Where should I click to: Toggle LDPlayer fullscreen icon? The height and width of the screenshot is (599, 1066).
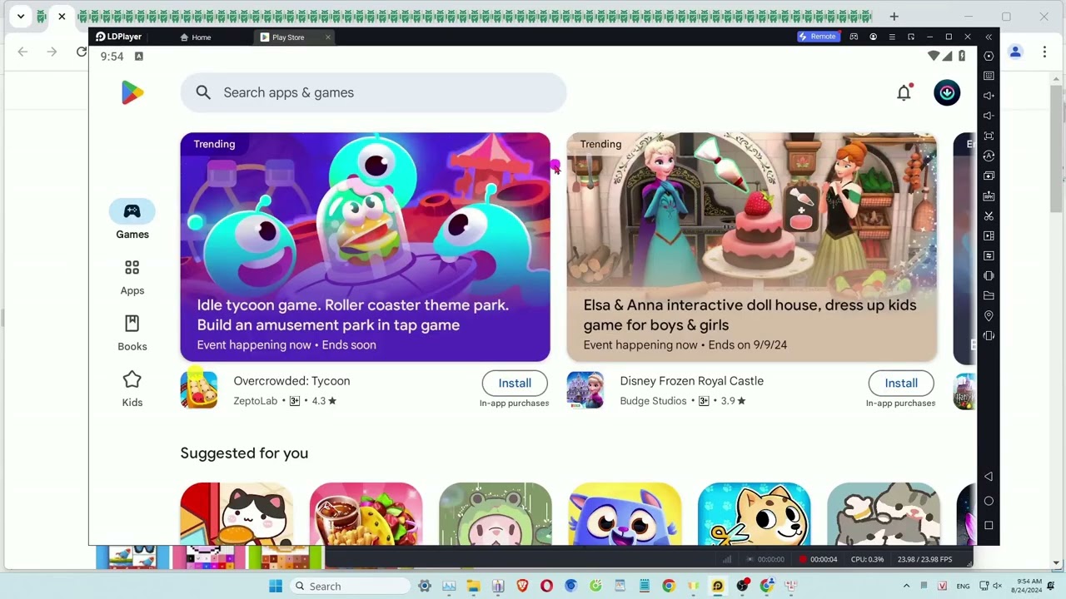[989, 136]
